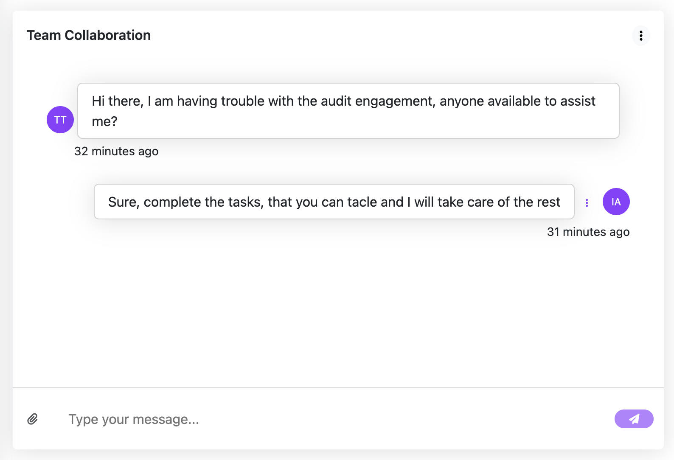Image resolution: width=674 pixels, height=460 pixels.
Task: Click the '31 minutes ago' timestamp
Action: click(x=588, y=232)
